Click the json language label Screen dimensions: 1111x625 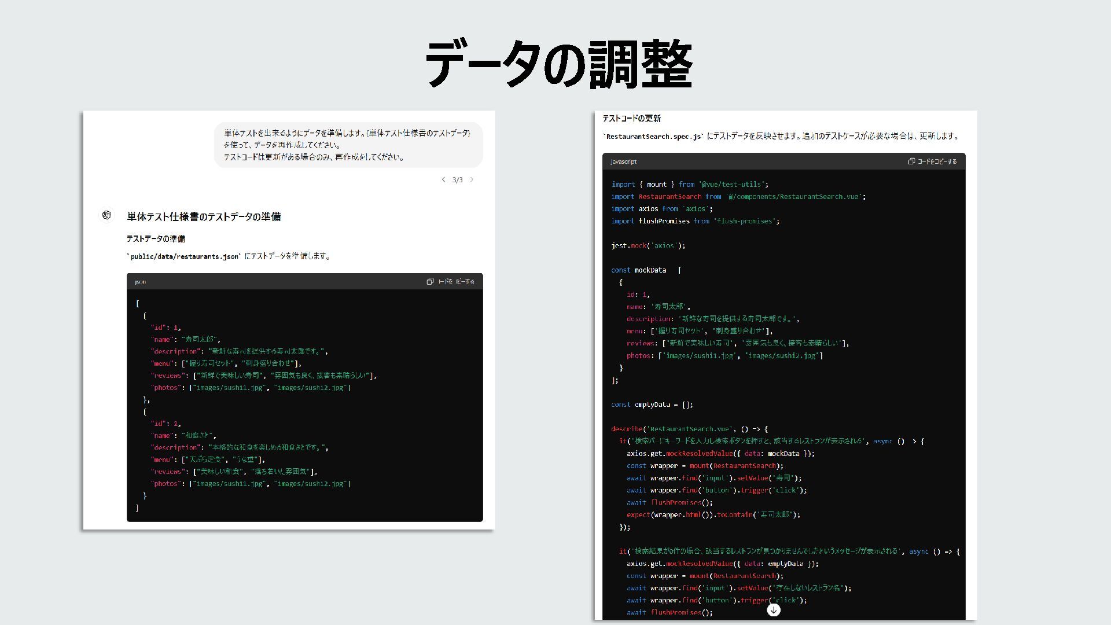(140, 282)
